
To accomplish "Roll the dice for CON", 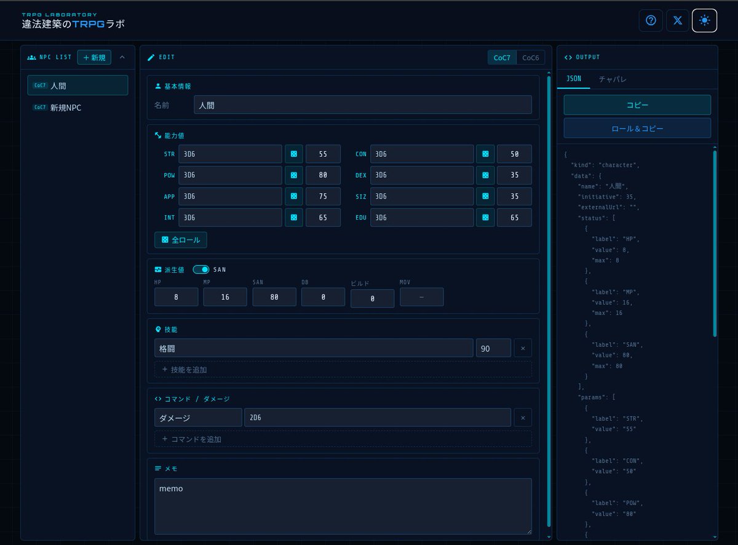I will pos(485,154).
